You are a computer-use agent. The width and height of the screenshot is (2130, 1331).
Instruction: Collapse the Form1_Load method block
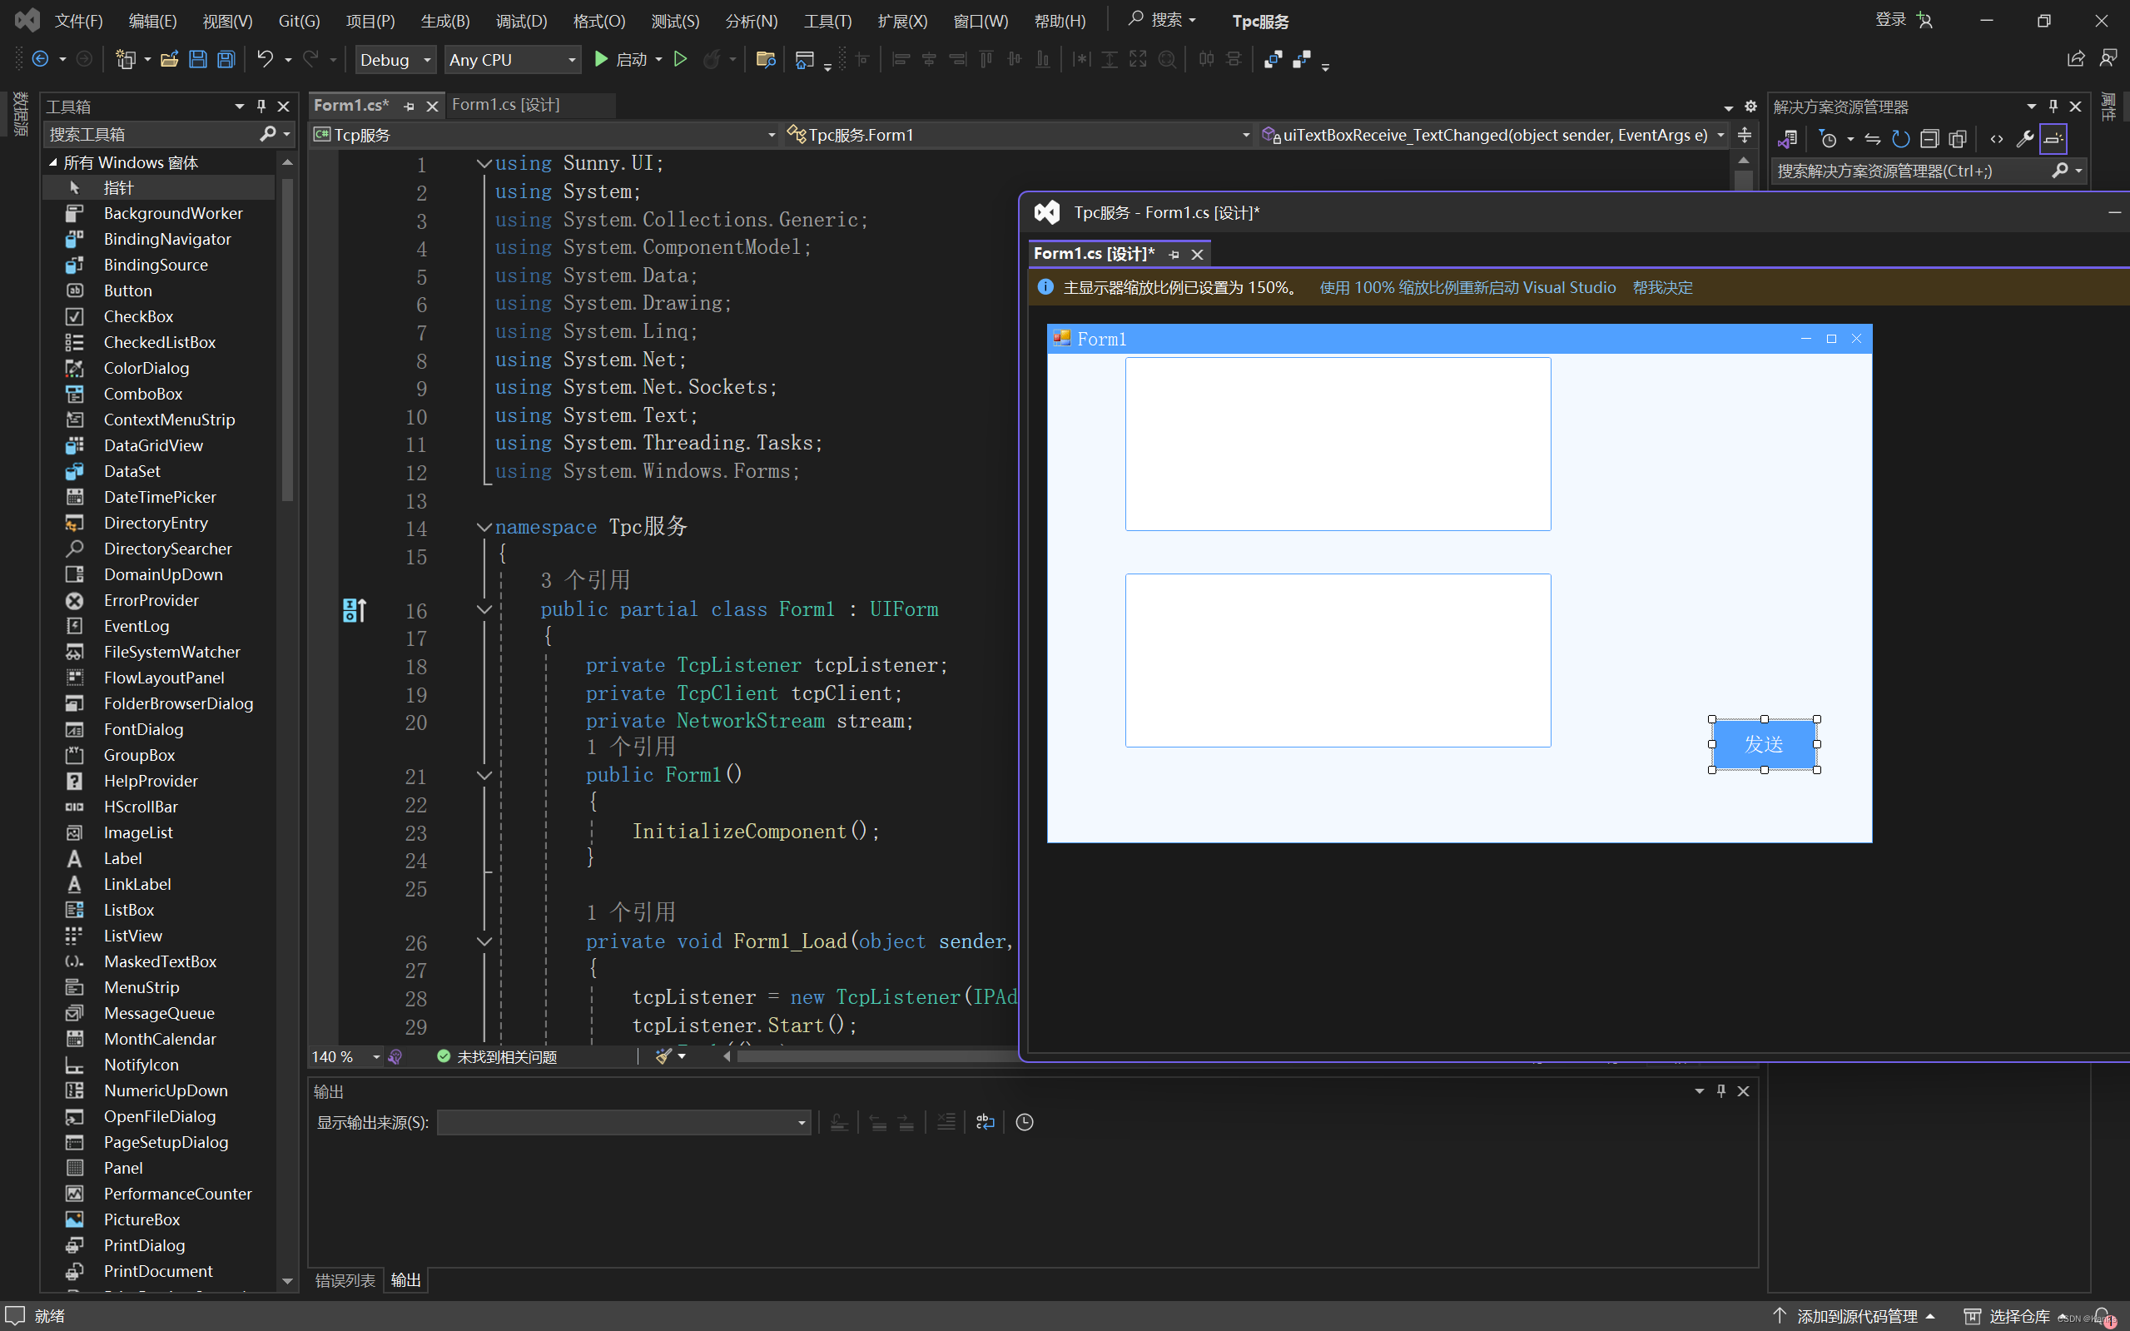coord(484,941)
